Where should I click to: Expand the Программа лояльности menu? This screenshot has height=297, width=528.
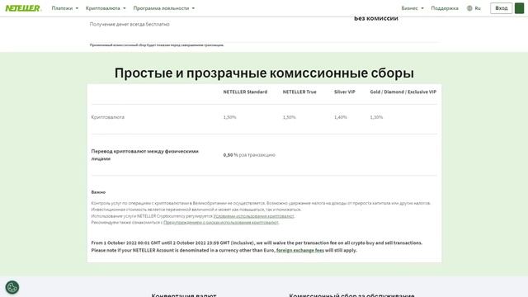(x=163, y=8)
